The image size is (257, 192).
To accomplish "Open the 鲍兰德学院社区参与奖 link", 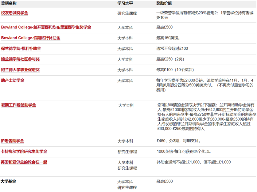I will [20, 59].
